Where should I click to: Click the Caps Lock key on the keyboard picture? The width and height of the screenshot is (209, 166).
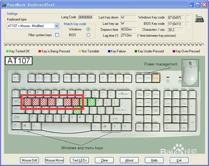tap(19, 110)
